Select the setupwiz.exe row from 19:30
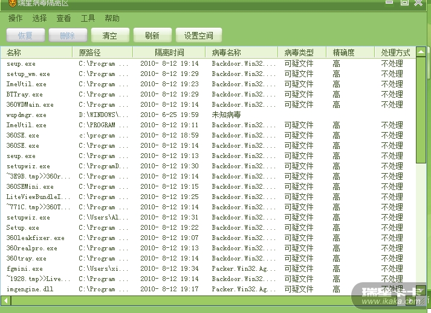 (208, 166)
